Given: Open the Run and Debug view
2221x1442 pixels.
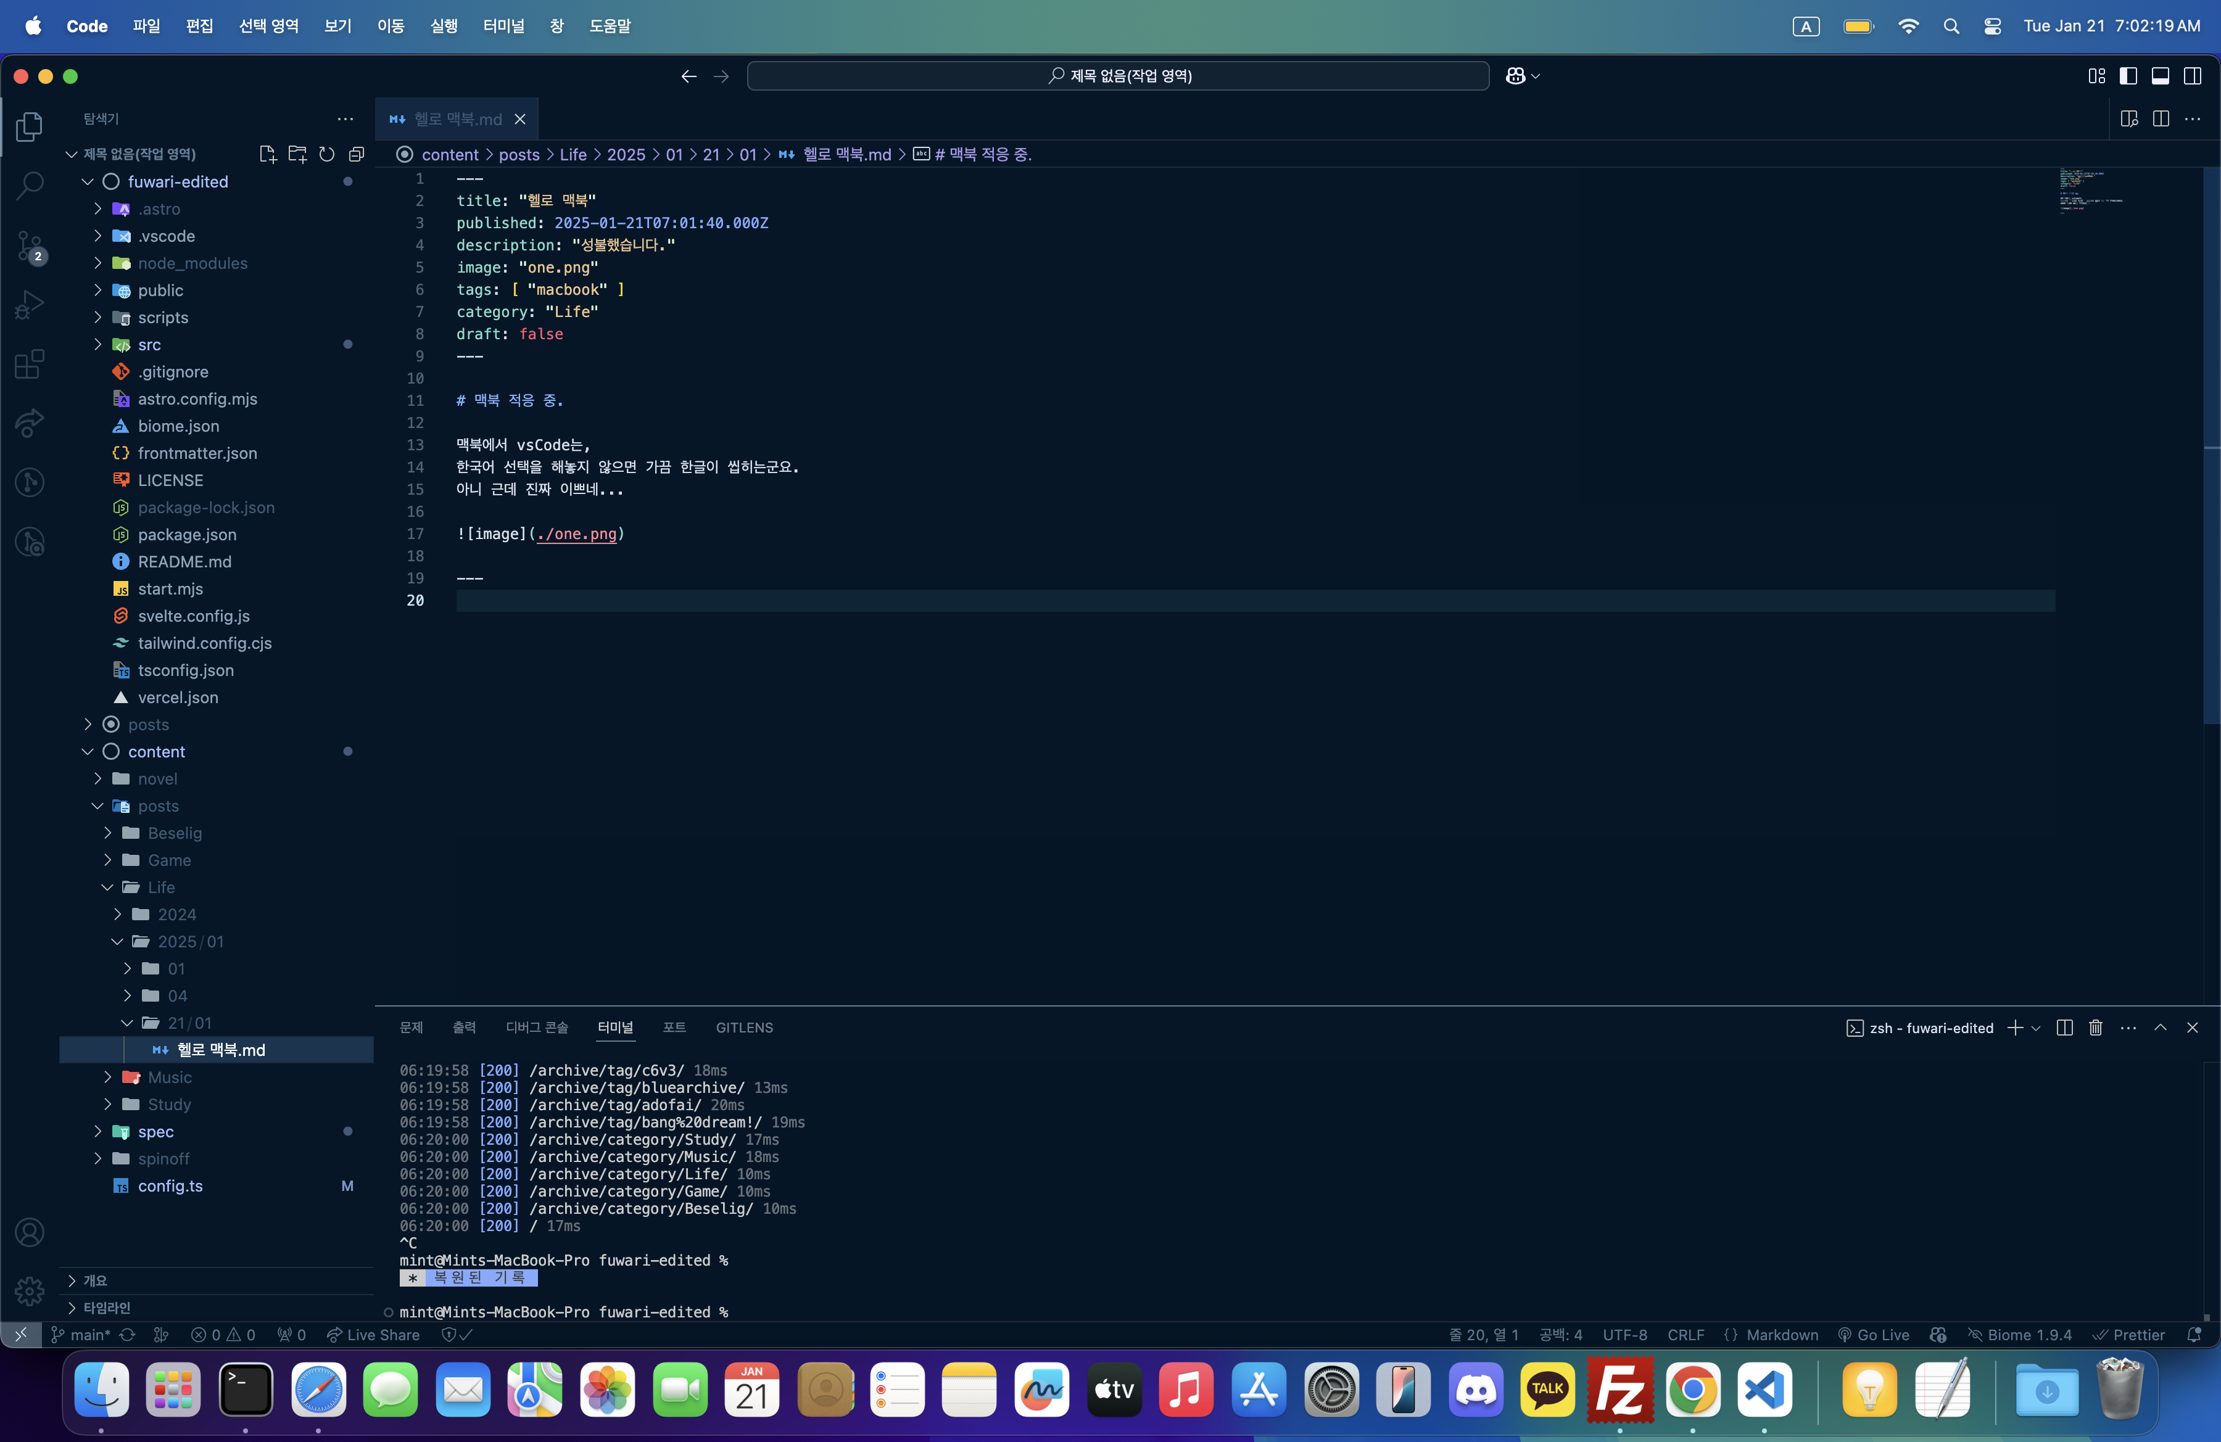Looking at the screenshot, I should tap(30, 305).
